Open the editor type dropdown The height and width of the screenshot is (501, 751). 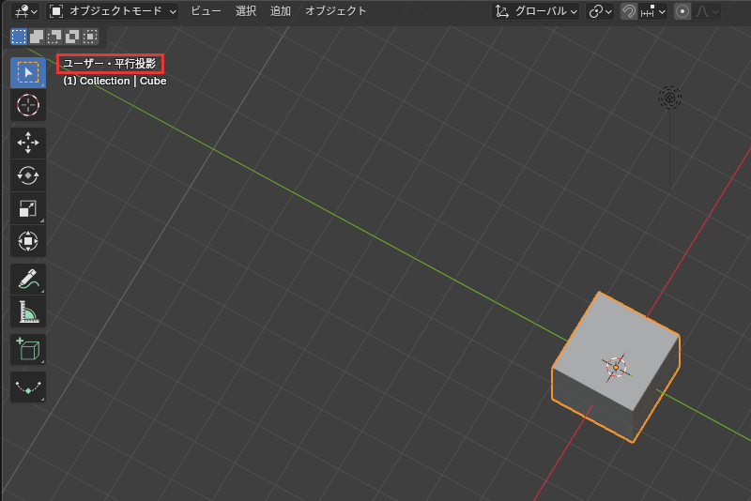click(25, 11)
